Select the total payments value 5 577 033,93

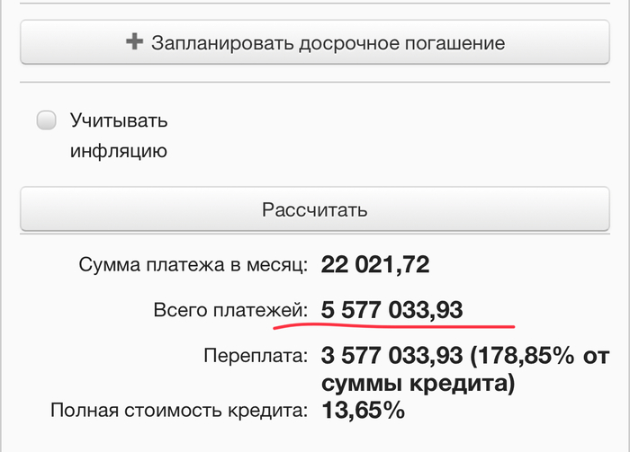391,311
